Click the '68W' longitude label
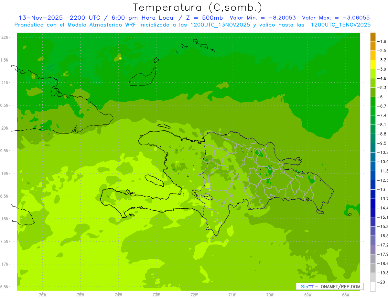This screenshot has height=299, width=388. click(x=346, y=295)
